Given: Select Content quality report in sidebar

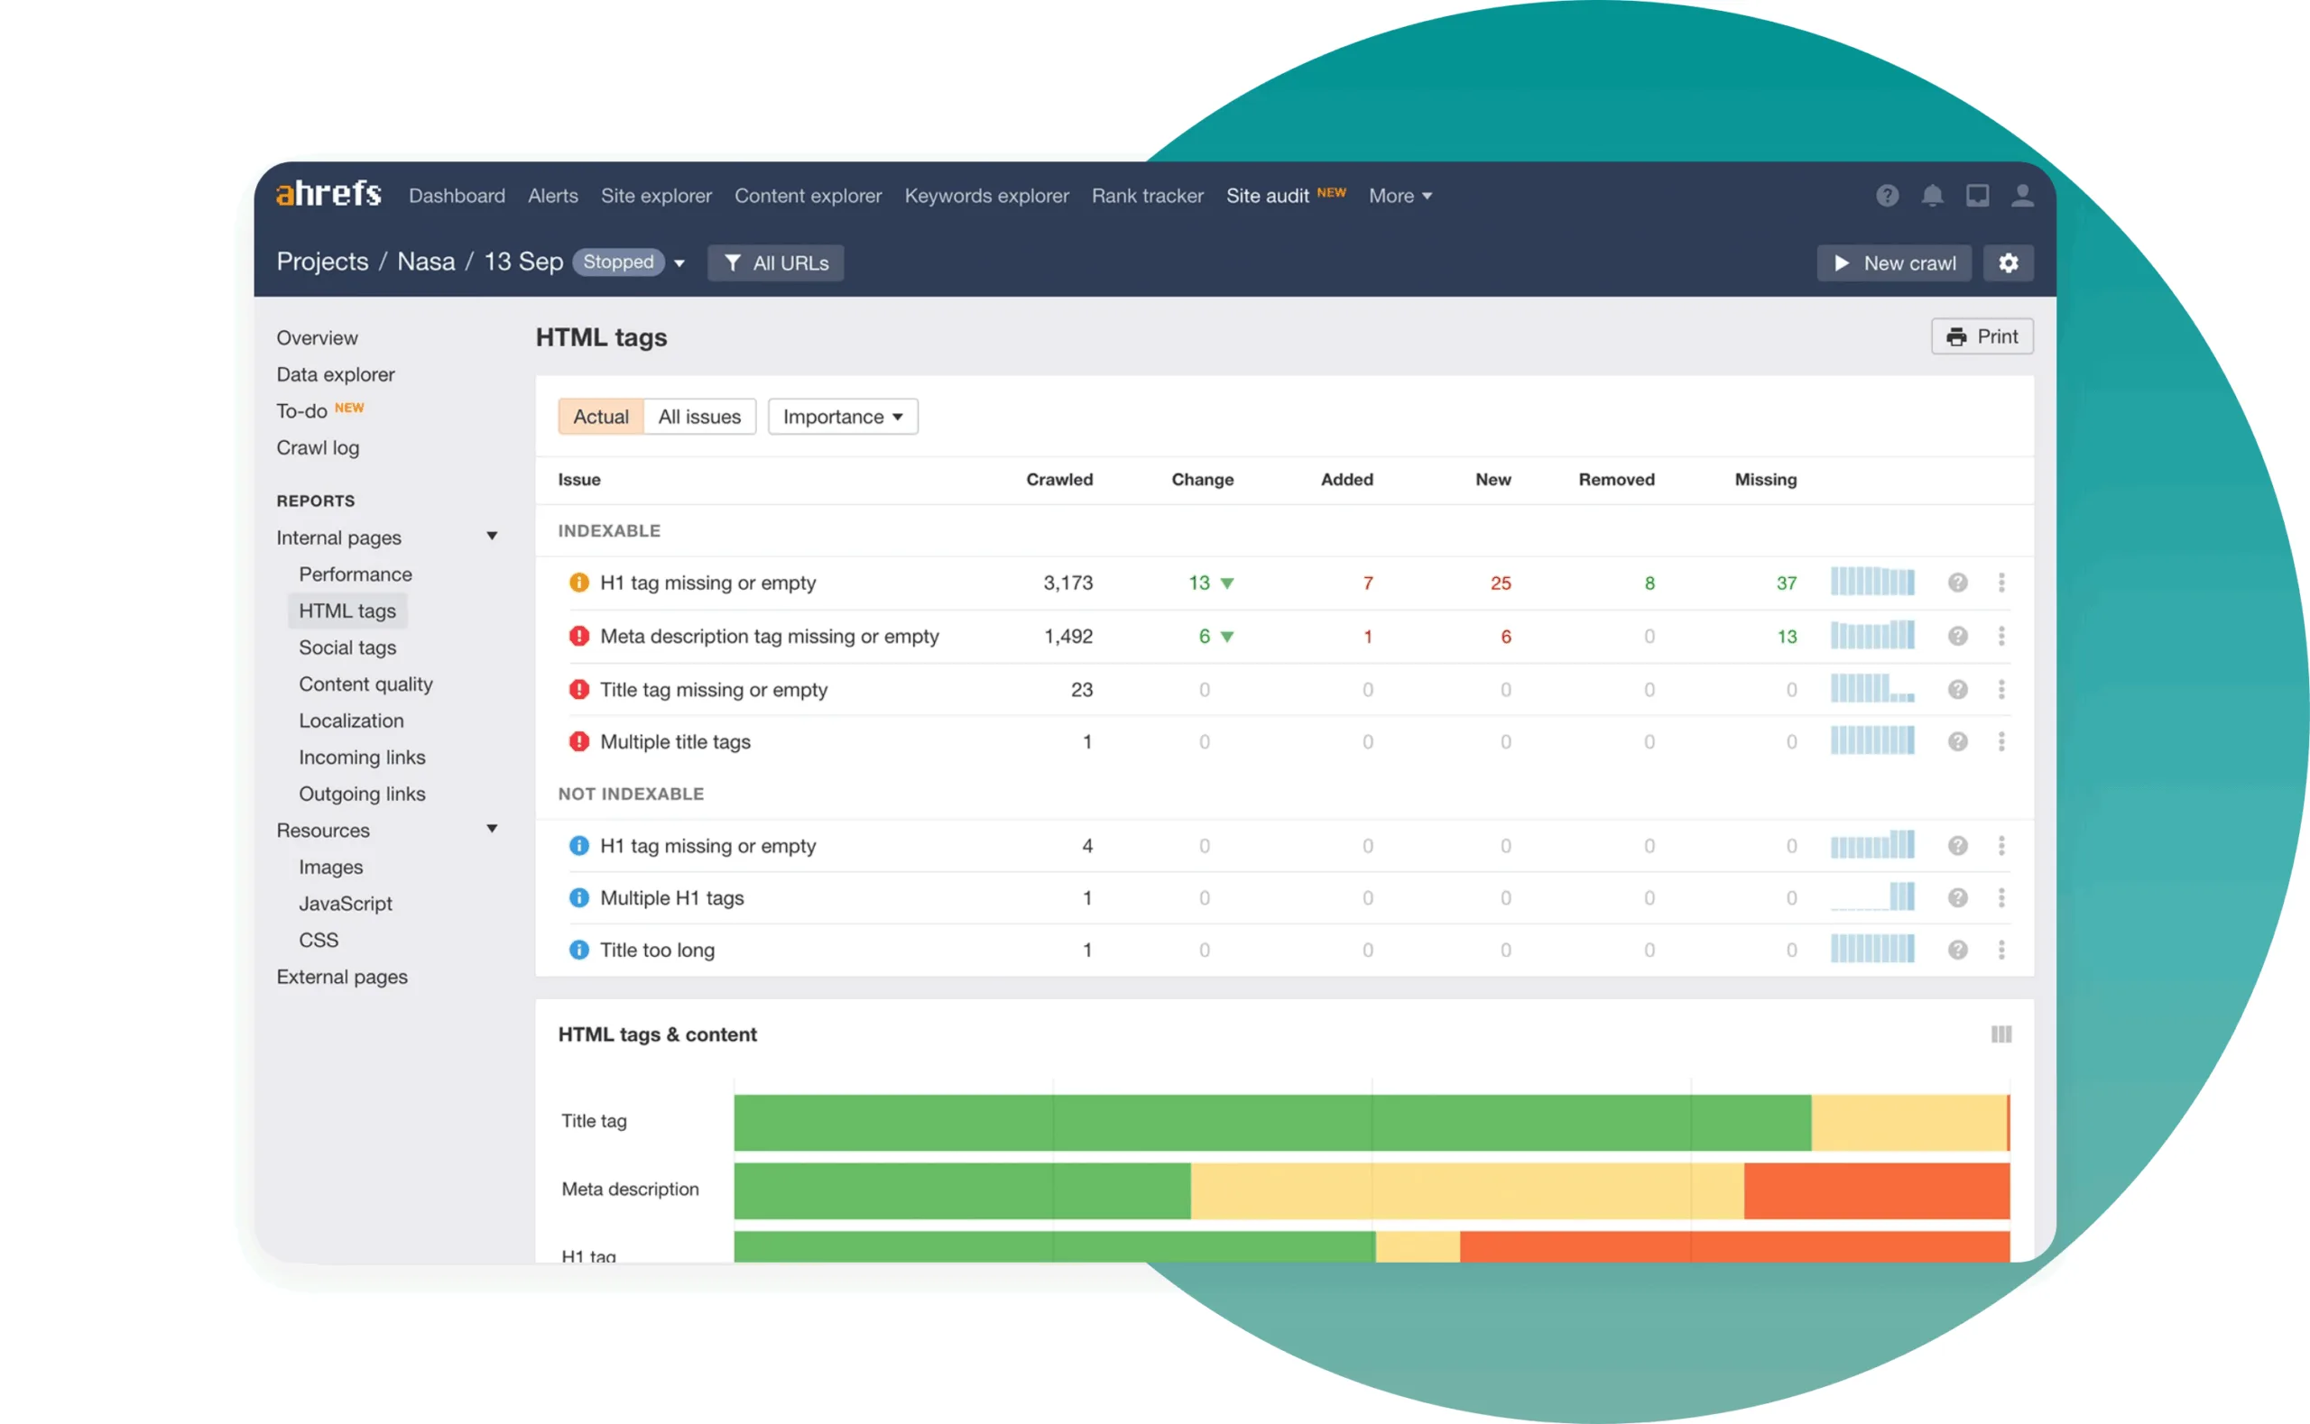Looking at the screenshot, I should 365,684.
